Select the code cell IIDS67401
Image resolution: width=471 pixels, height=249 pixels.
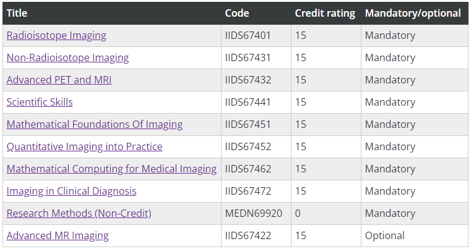[x=248, y=36]
